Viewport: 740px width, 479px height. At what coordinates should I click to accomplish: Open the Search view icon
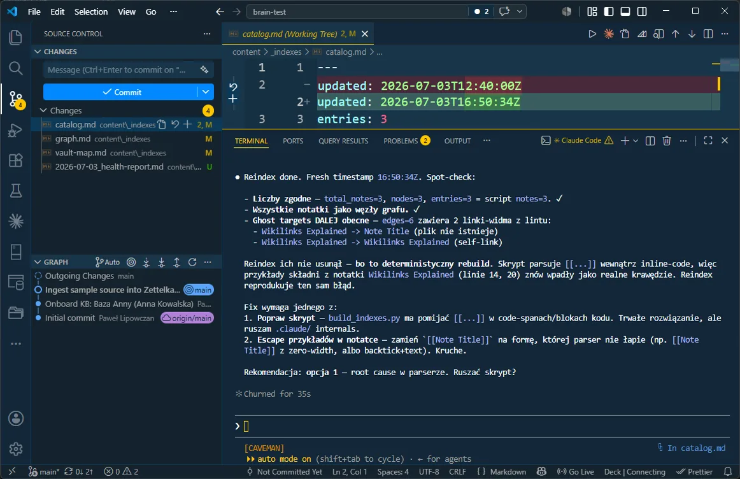tap(15, 68)
